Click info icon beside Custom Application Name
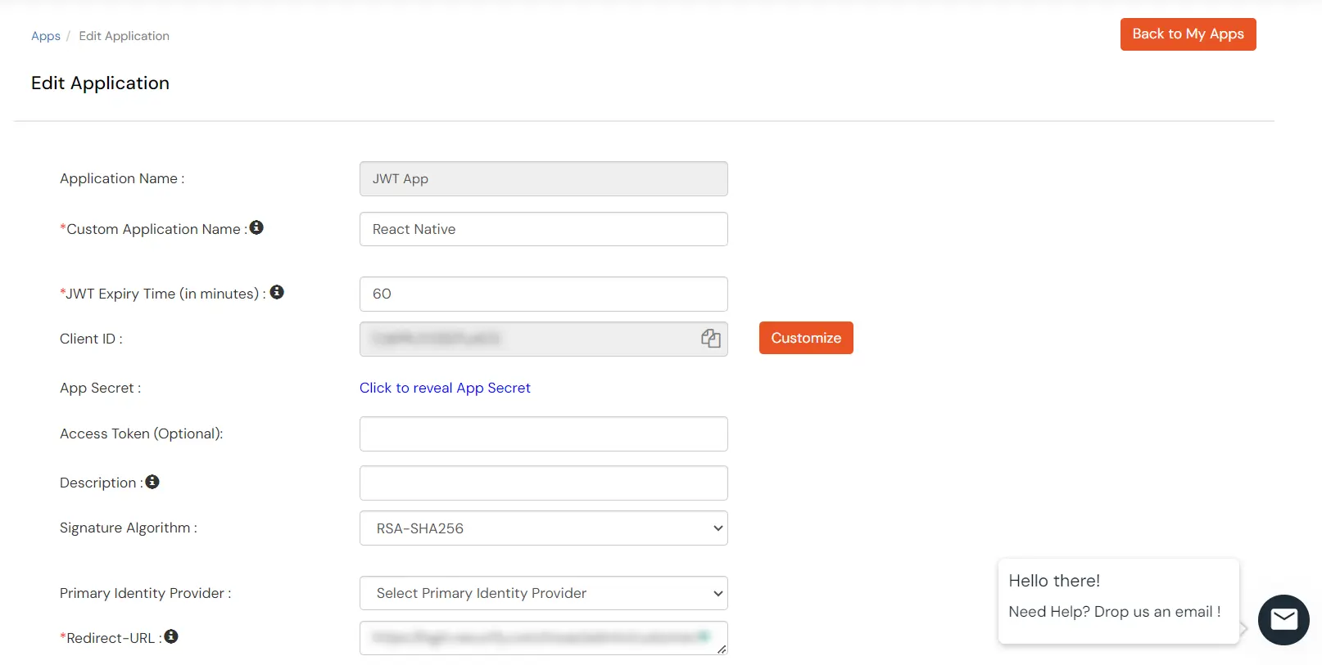The image size is (1322, 665). point(256,227)
